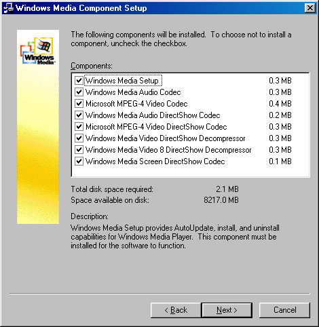This screenshot has width=319, height=327.
Task: Close the Windows Media Component Setup dialog
Action: pos(310,8)
